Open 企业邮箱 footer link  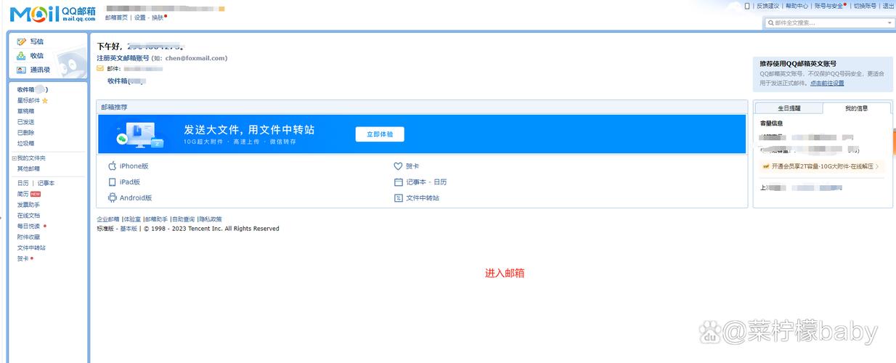point(108,219)
